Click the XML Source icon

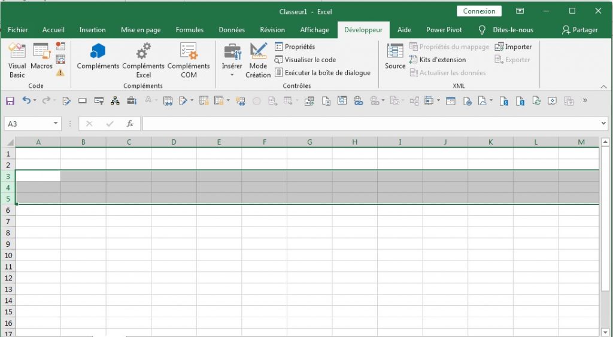coord(395,57)
